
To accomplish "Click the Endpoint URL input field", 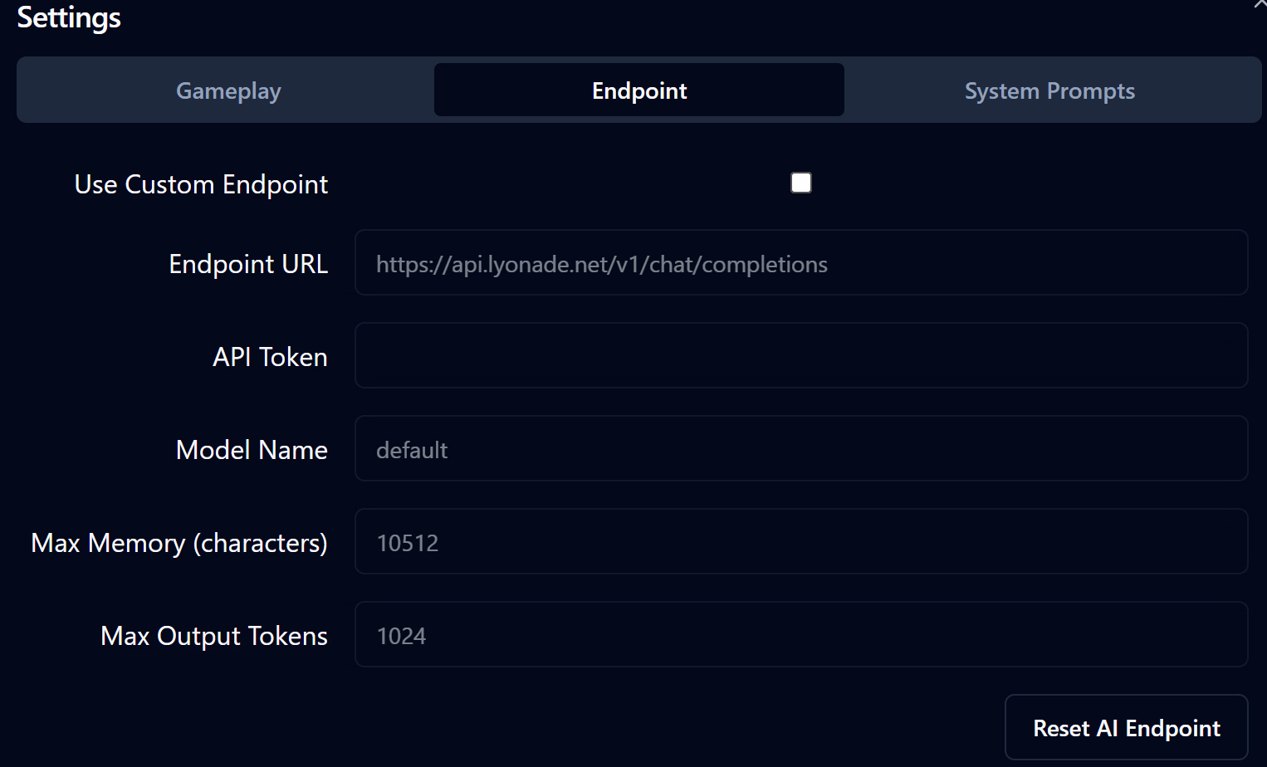I will (996, 263).
